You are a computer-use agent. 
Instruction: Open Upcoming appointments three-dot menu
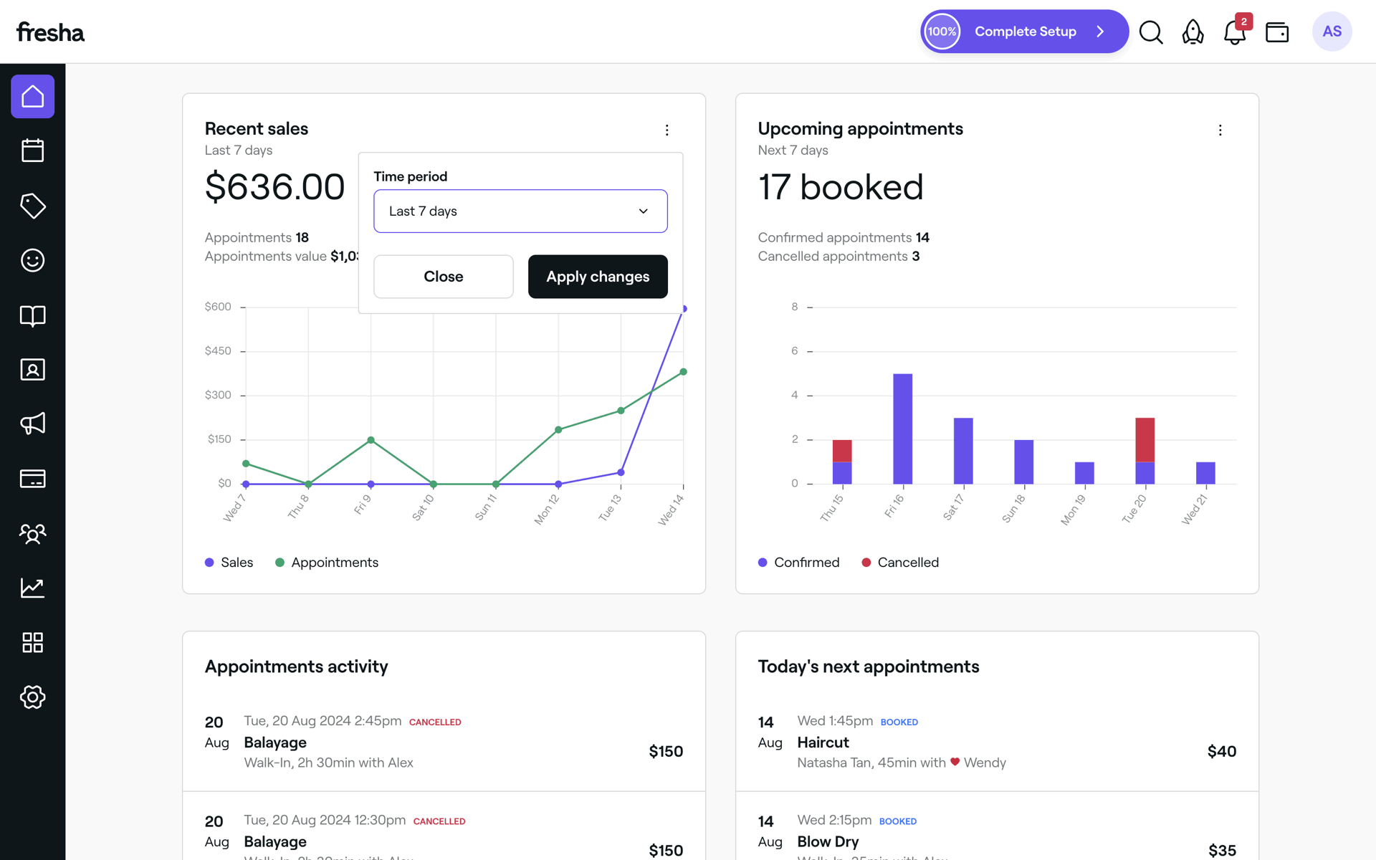[1220, 130]
